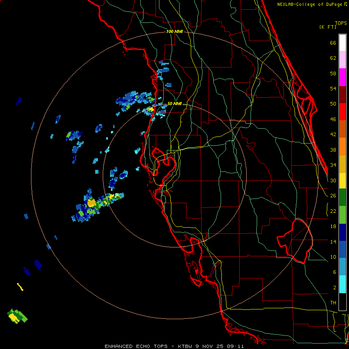349x349 pixels.
Task: Select the yellow 34 kft legend swatch
Action: [342, 181]
